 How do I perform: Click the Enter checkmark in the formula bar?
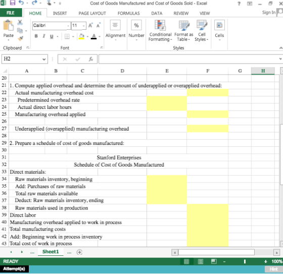(x=78, y=59)
